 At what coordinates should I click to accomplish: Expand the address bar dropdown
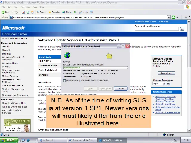coord(169,17)
